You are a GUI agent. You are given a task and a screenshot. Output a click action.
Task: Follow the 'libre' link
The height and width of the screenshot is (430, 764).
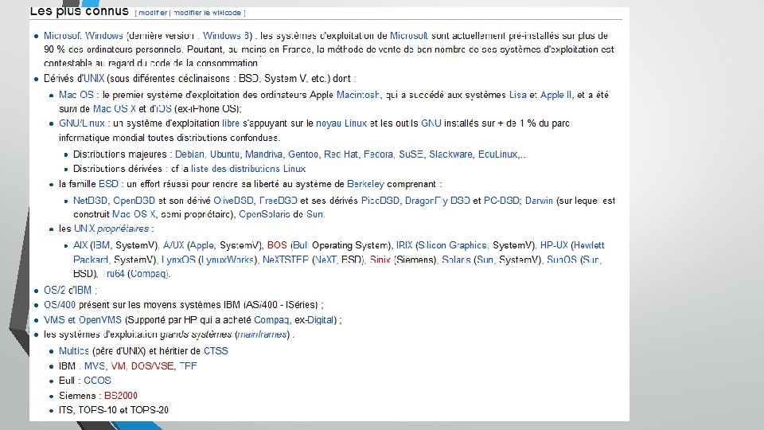click(x=231, y=123)
